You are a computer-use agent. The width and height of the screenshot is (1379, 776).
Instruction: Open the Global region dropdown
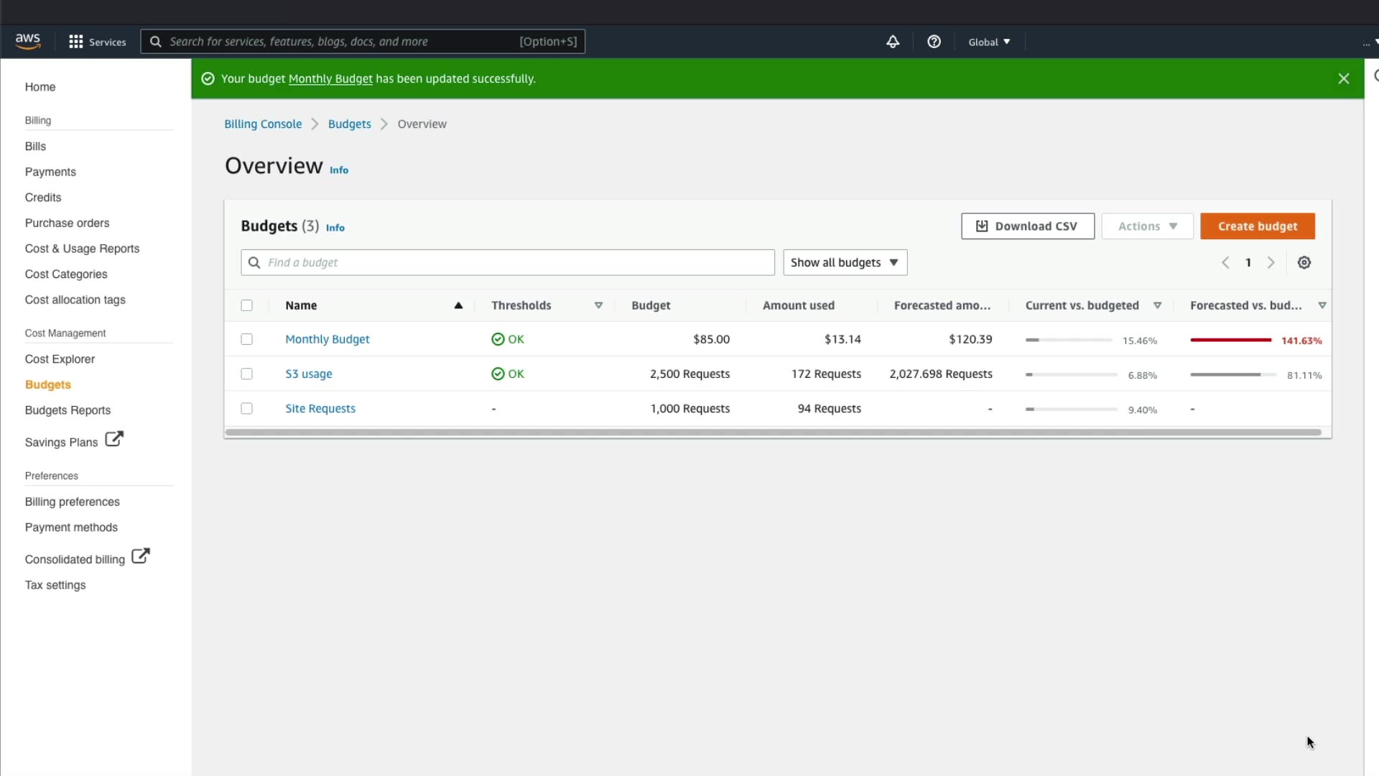click(989, 42)
